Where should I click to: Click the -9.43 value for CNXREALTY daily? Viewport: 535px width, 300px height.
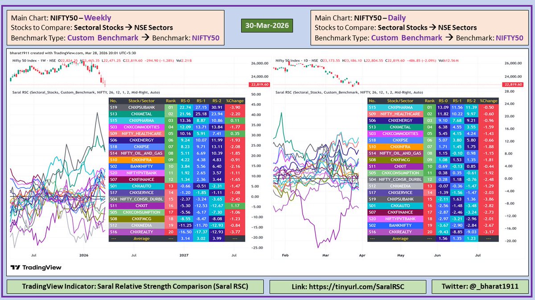(x=444, y=232)
